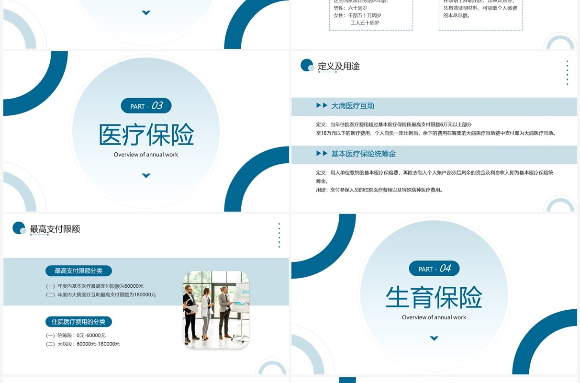The image size is (580, 383).
Task: Click the blue circle icon beside 最高支付限额
Action: pyautogui.click(x=19, y=228)
